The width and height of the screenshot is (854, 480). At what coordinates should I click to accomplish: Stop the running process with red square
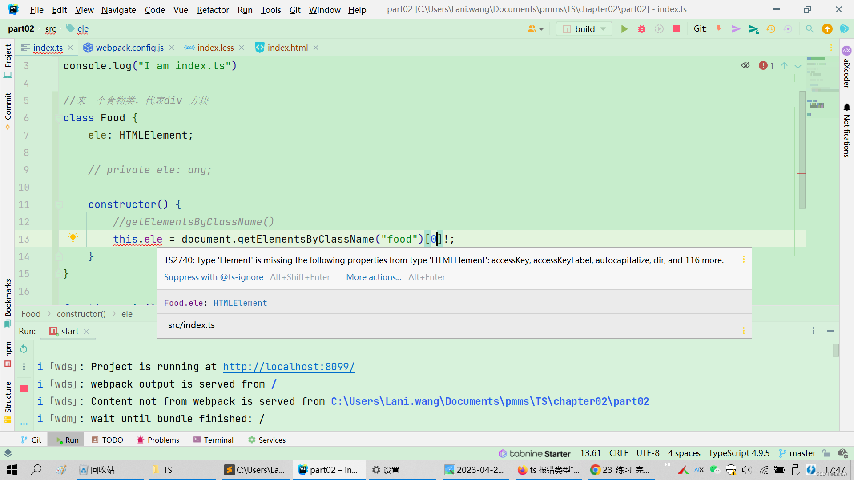(676, 29)
